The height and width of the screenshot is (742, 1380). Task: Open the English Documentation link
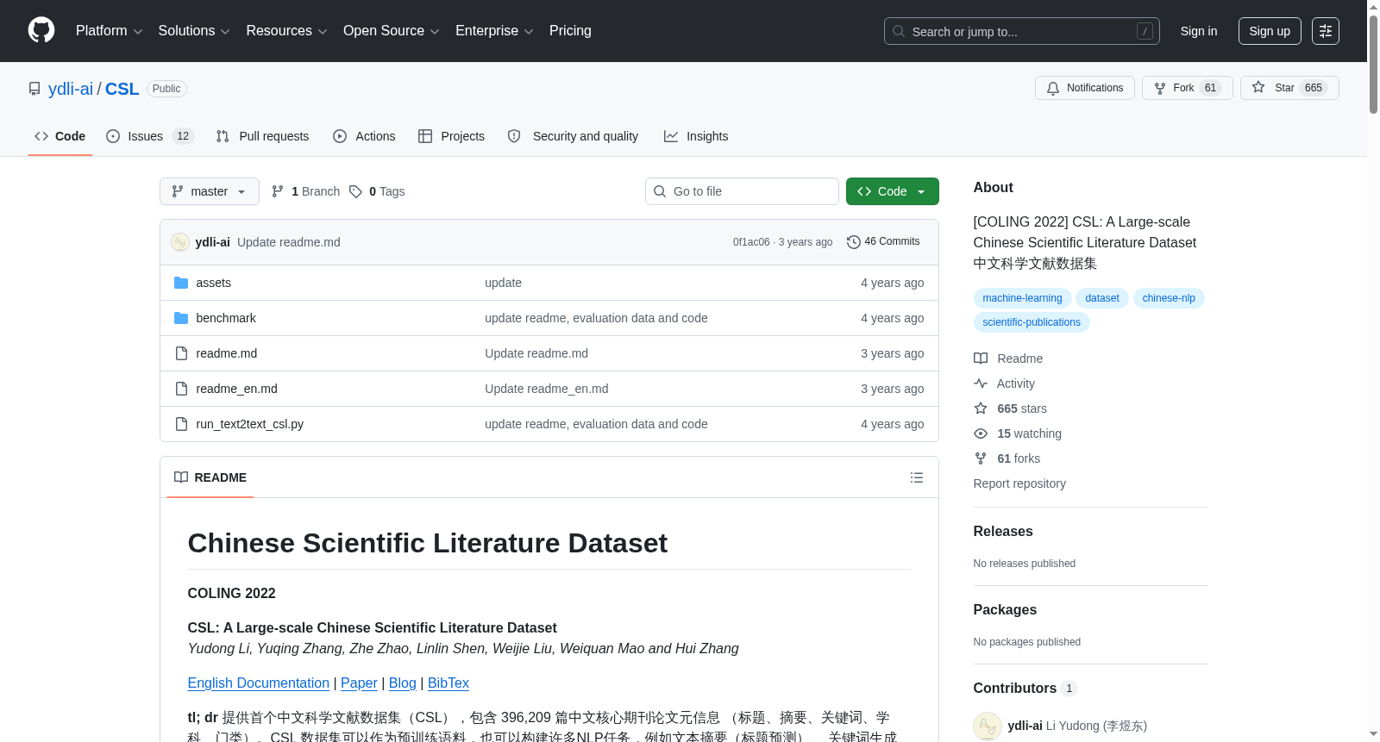pyautogui.click(x=259, y=683)
